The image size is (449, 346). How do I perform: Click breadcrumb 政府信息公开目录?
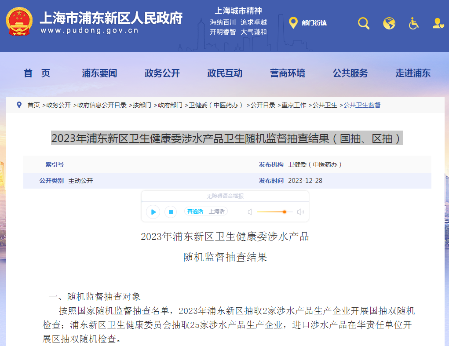click(102, 105)
